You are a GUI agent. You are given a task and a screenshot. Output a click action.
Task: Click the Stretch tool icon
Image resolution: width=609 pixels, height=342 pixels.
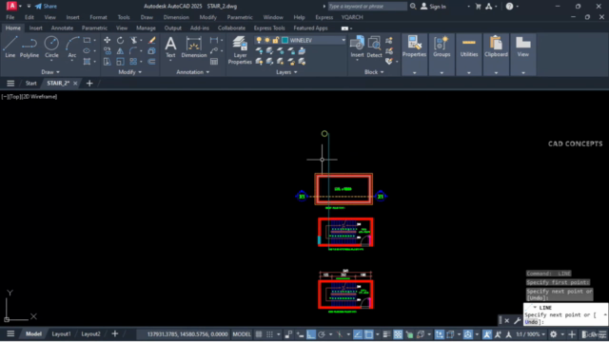(108, 61)
